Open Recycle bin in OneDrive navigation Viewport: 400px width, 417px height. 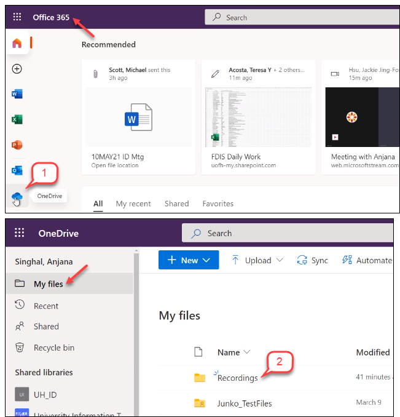(54, 347)
